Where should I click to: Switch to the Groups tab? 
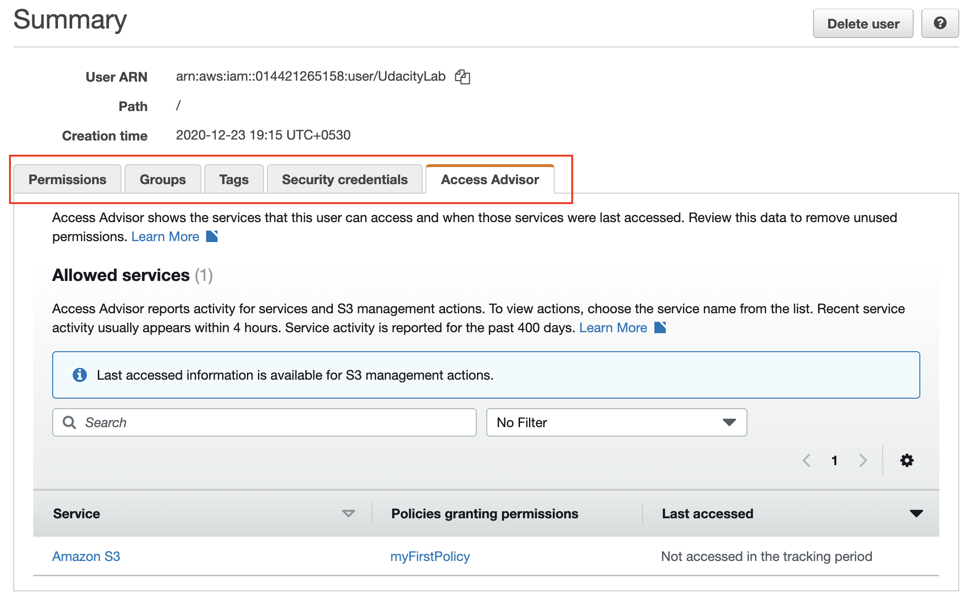pos(162,179)
